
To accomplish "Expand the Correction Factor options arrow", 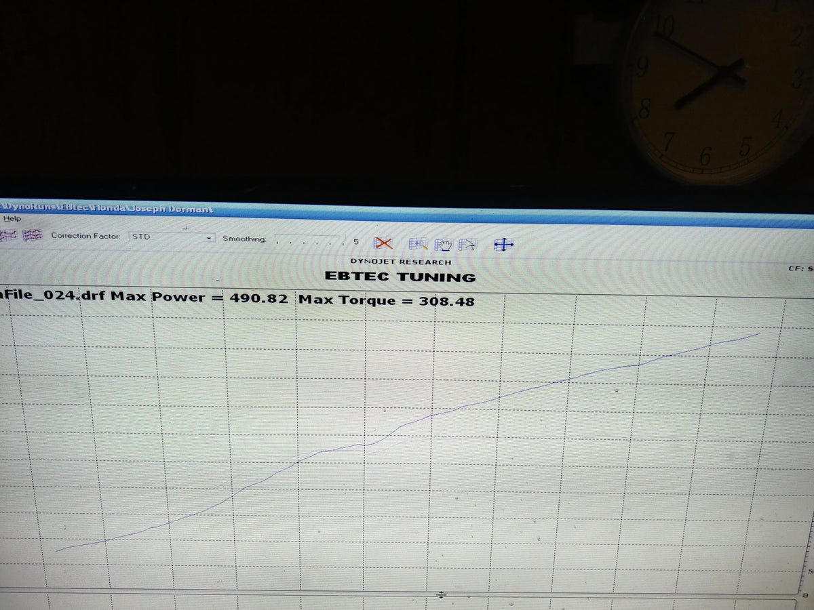I will (x=209, y=238).
